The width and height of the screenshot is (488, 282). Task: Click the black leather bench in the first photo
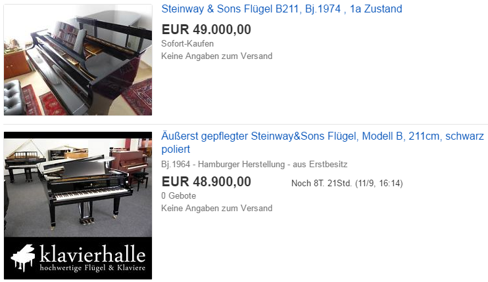(13, 98)
